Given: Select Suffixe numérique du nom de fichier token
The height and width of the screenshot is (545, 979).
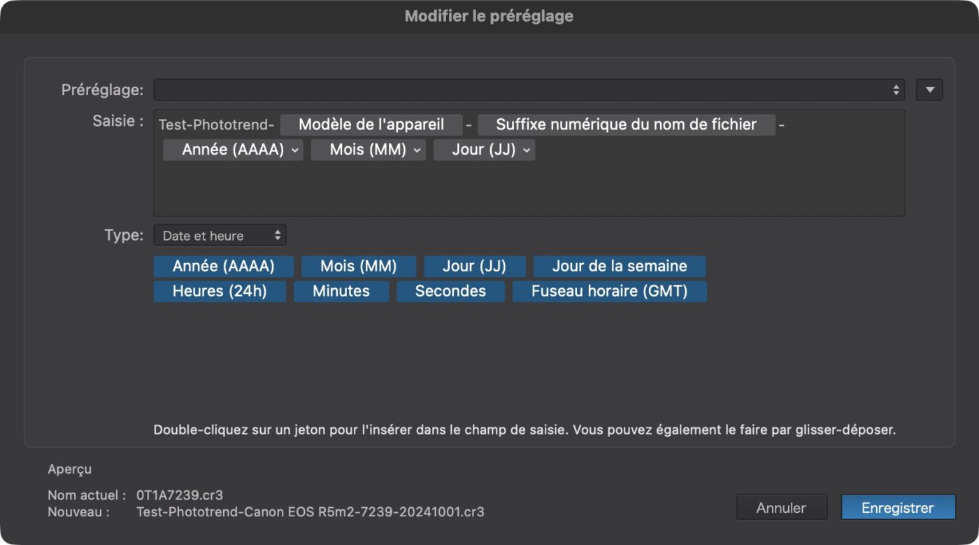Looking at the screenshot, I should point(626,125).
